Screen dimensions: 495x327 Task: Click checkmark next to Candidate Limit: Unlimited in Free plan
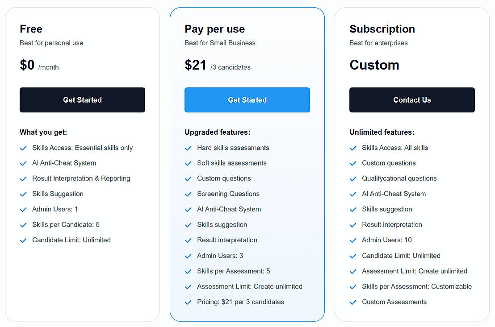point(24,240)
